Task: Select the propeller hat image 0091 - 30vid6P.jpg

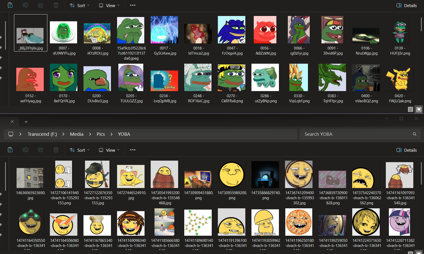Action: (x=332, y=30)
